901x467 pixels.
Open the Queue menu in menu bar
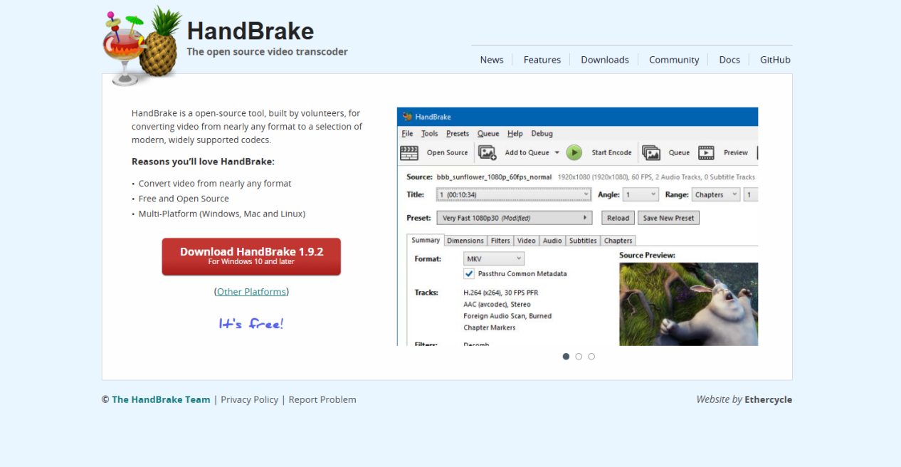488,133
